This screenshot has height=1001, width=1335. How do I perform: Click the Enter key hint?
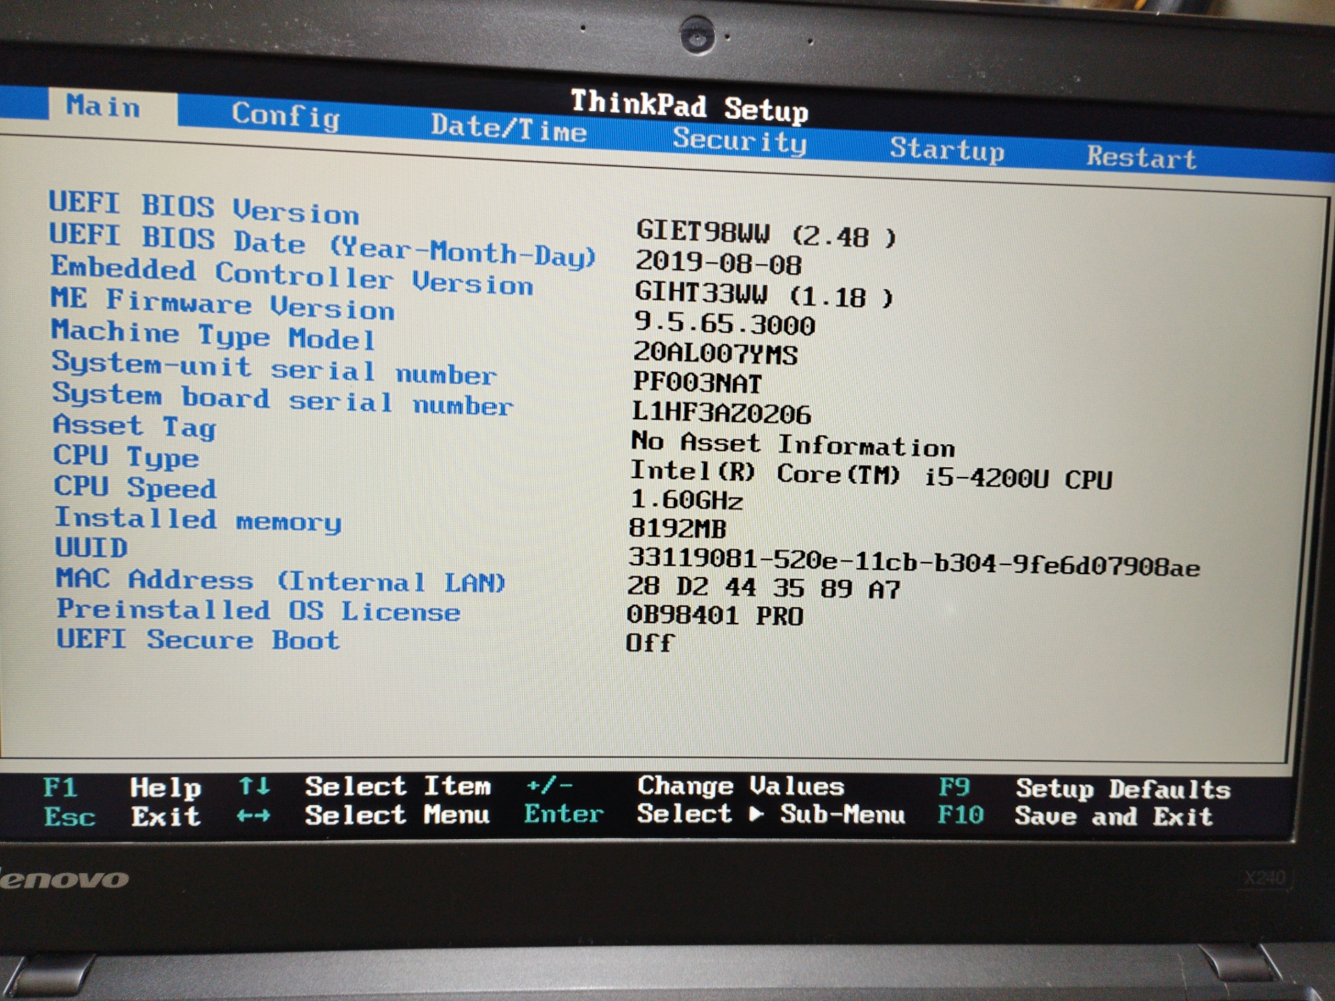tap(564, 814)
